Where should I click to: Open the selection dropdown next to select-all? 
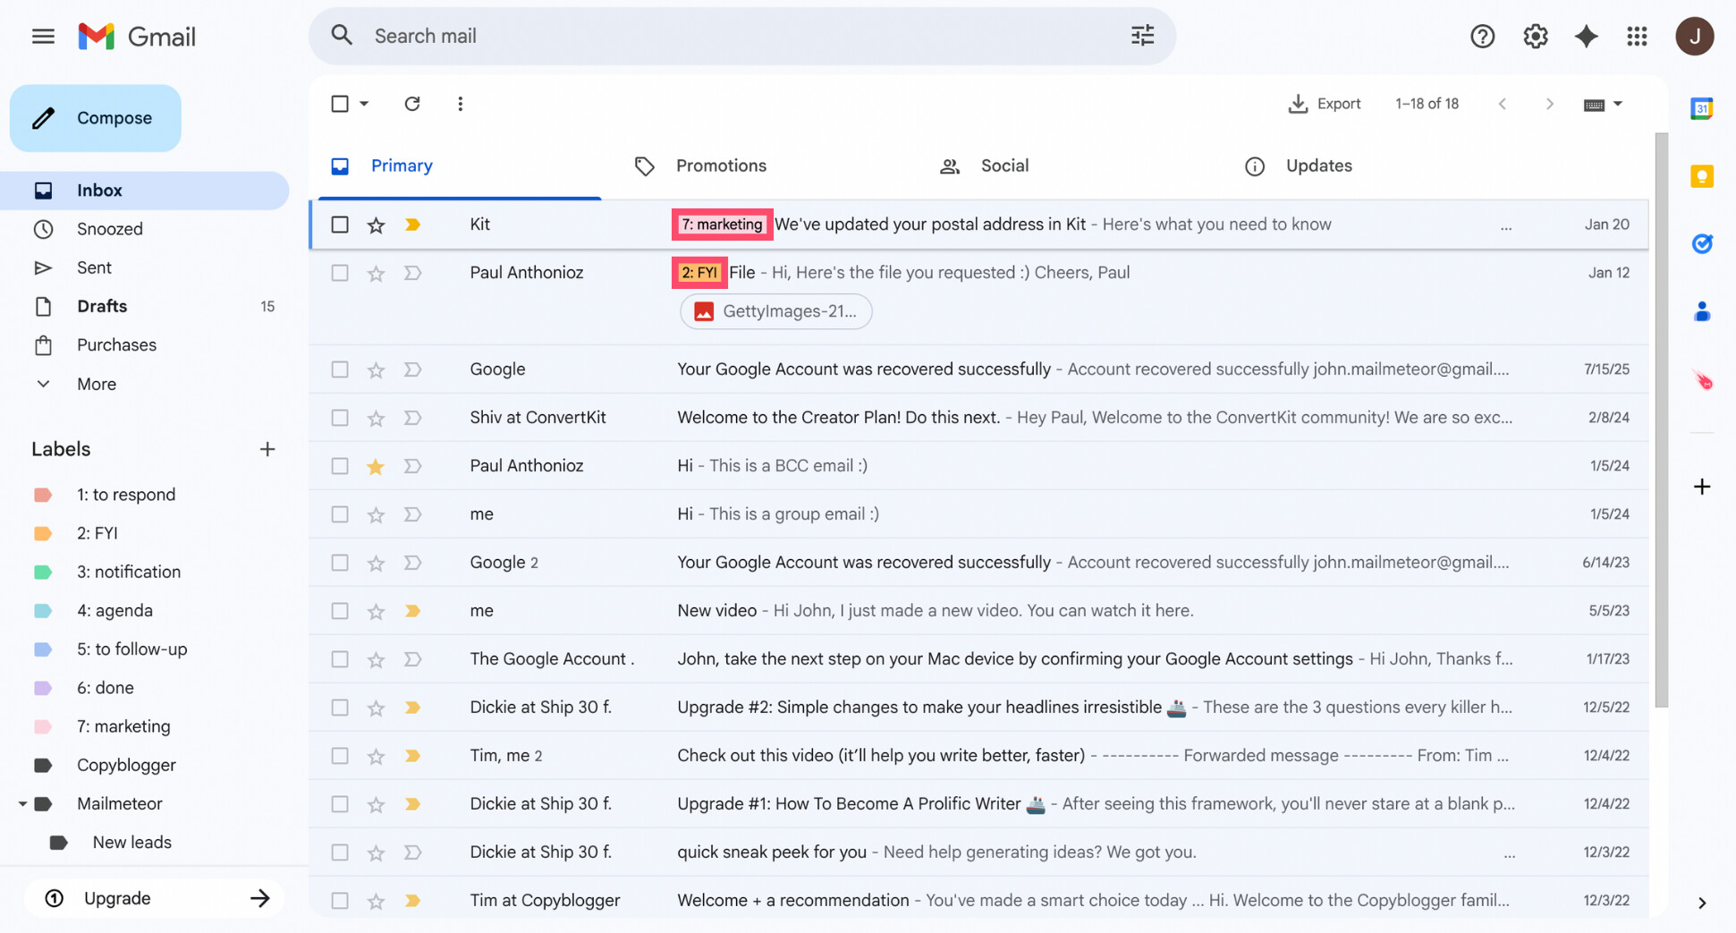coord(365,103)
